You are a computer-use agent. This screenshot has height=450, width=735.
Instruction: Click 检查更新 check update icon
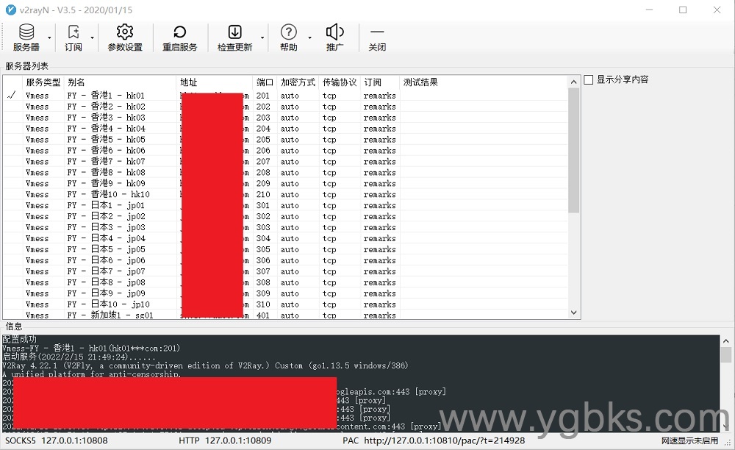coord(234,37)
